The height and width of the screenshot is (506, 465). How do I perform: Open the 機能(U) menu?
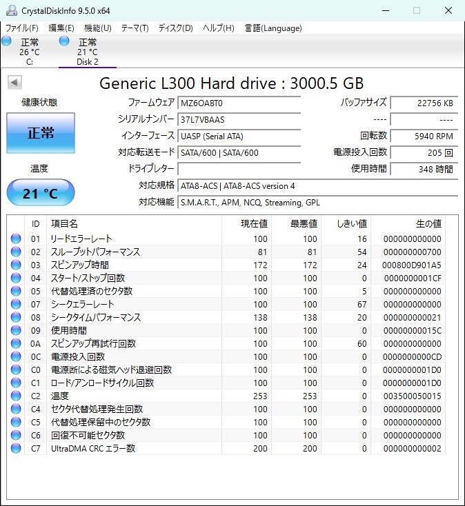[98, 28]
